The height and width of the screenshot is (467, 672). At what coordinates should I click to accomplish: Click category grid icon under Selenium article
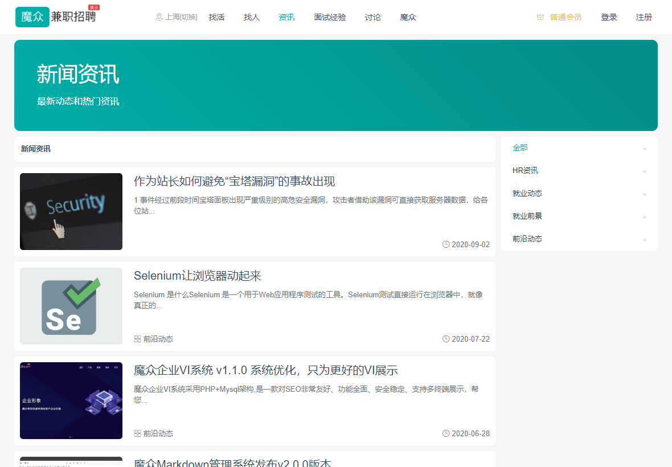(x=137, y=339)
